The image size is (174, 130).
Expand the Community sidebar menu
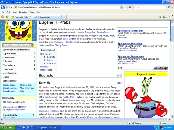pyautogui.click(x=19, y=57)
